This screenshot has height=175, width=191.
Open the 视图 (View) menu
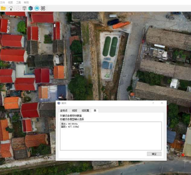click(x=11, y=2)
